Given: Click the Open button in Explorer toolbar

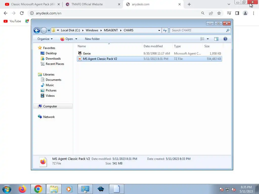Looking at the screenshot, I should [x=67, y=39].
